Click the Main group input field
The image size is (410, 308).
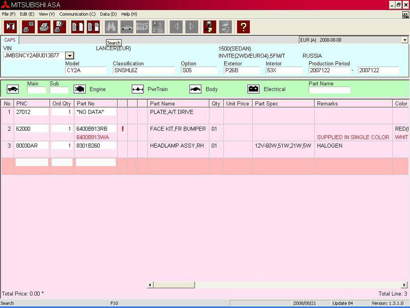36,90
